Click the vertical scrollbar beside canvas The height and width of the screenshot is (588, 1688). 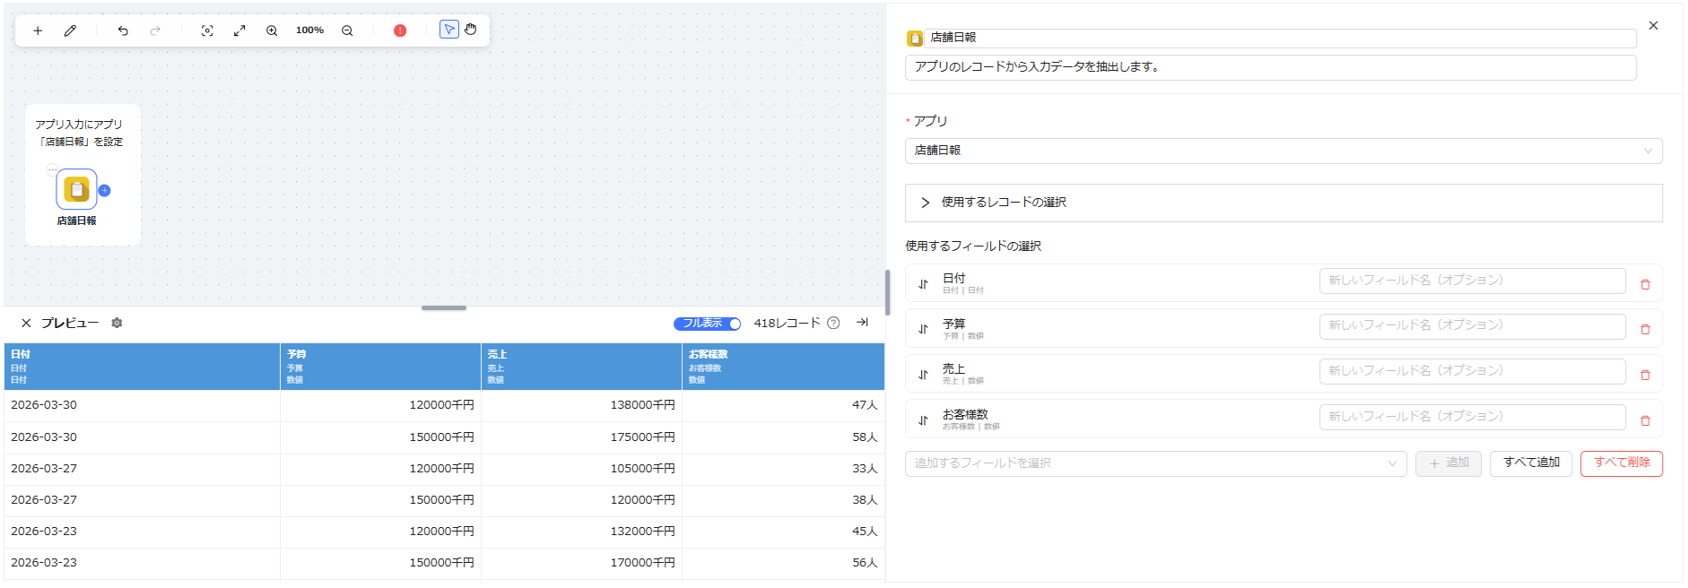click(887, 292)
